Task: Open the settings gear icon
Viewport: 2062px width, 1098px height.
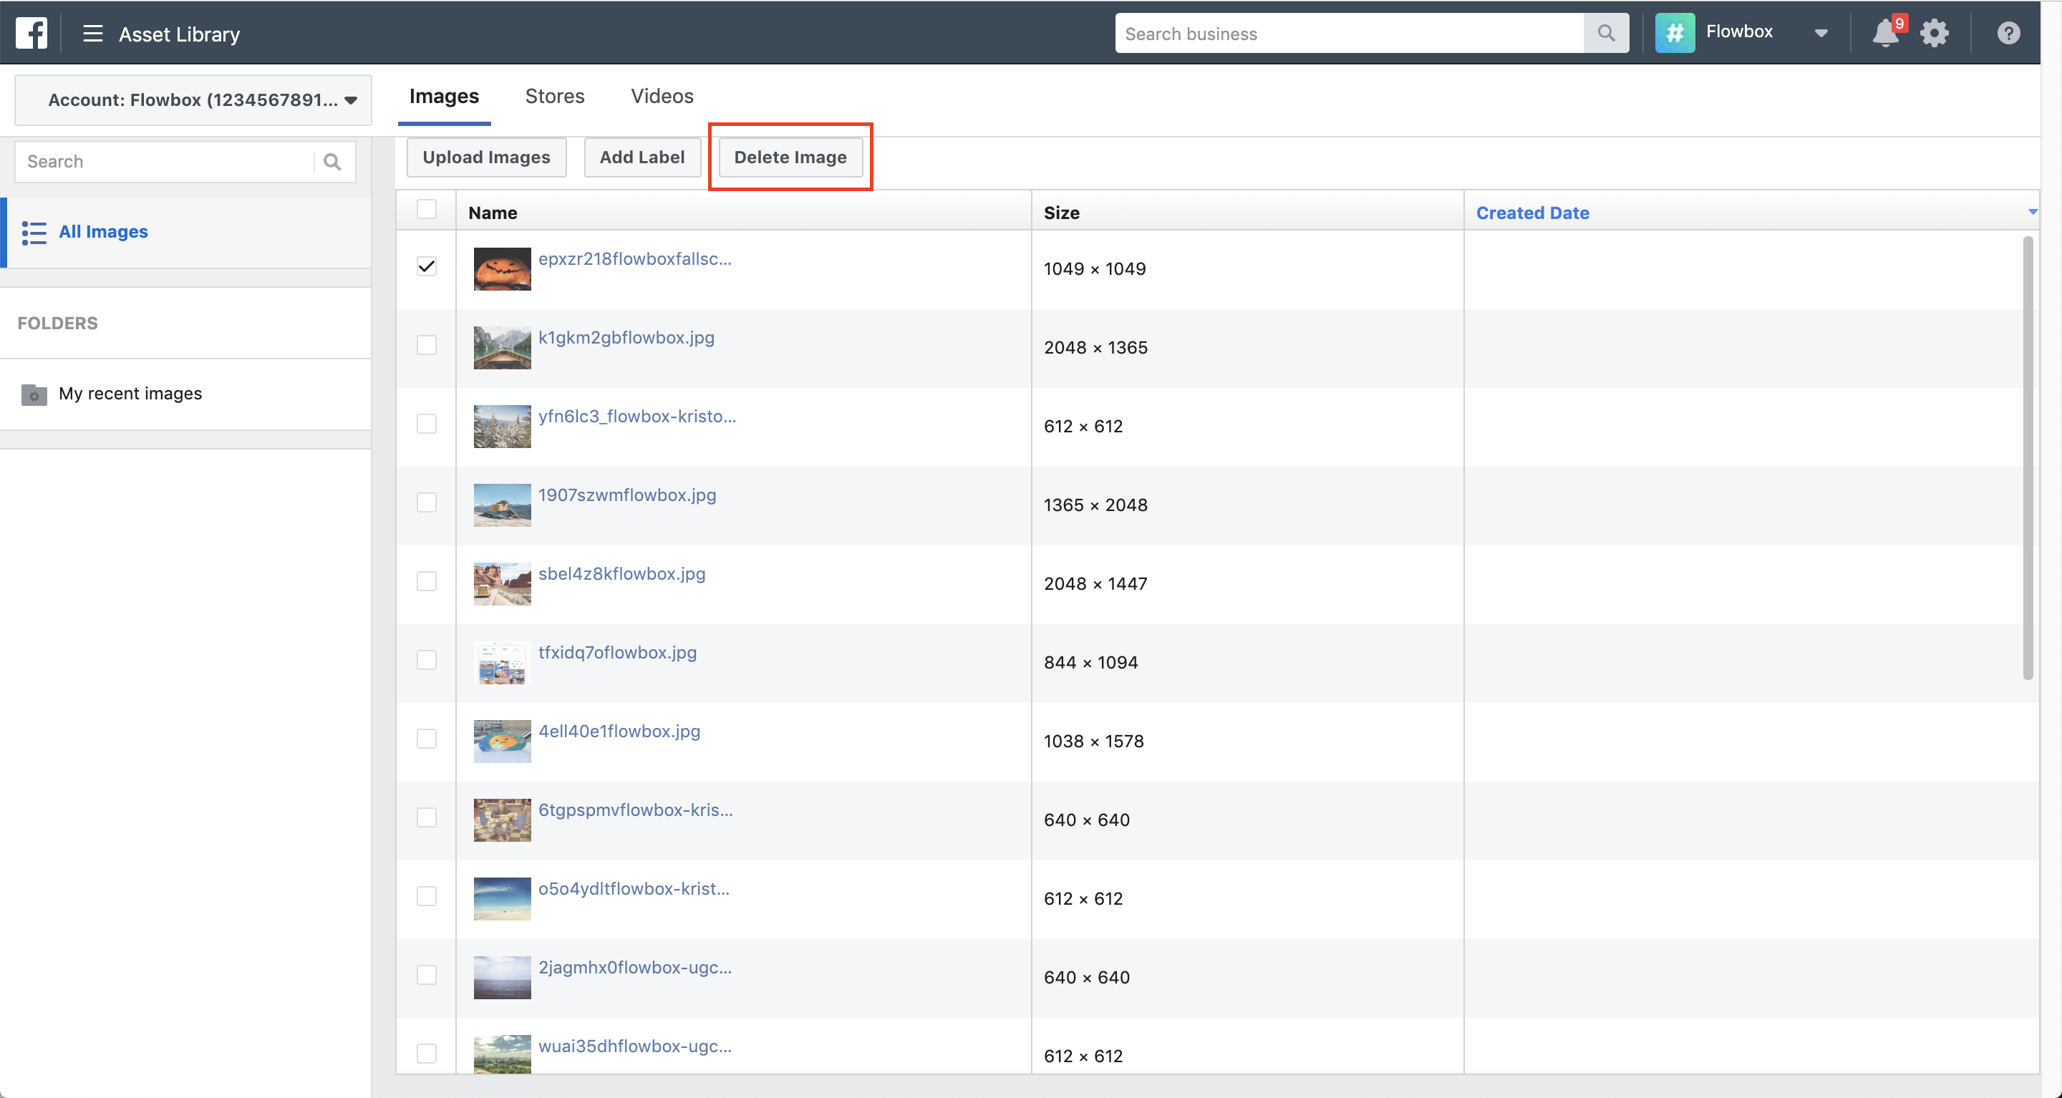Action: 1934,34
